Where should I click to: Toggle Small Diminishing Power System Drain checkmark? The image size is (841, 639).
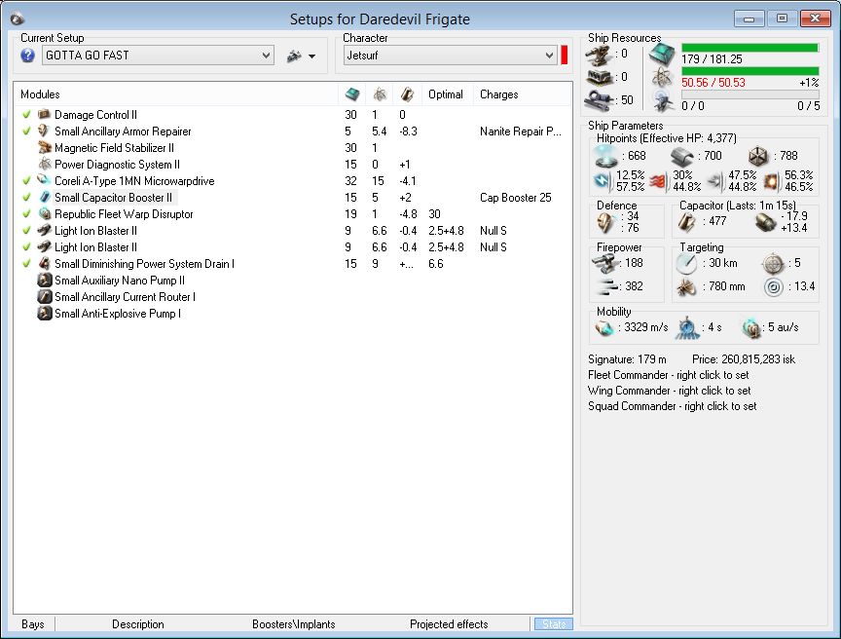26,265
